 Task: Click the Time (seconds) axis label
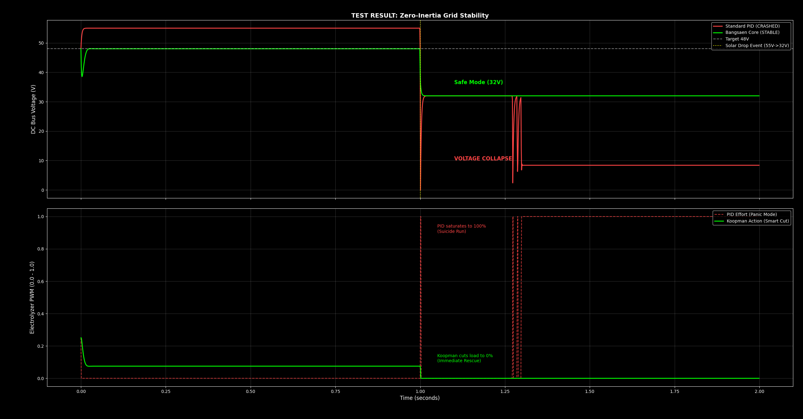pos(420,398)
